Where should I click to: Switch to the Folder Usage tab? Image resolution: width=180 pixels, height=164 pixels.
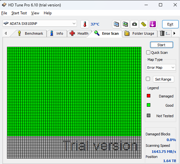(139, 33)
